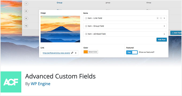The image size is (182, 96).
Task: Select the row 9 order handle
Action: (26, 18)
